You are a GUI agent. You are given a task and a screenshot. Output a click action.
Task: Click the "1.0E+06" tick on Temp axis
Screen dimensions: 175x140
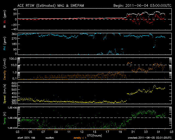click(x=12, y=108)
